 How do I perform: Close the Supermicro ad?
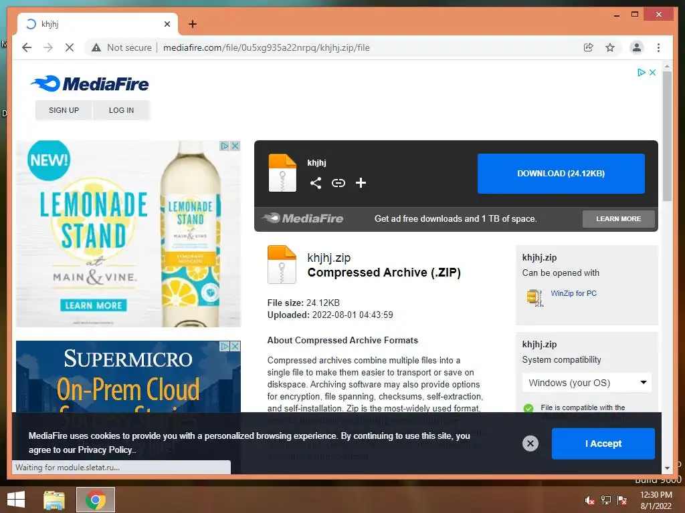coord(235,347)
